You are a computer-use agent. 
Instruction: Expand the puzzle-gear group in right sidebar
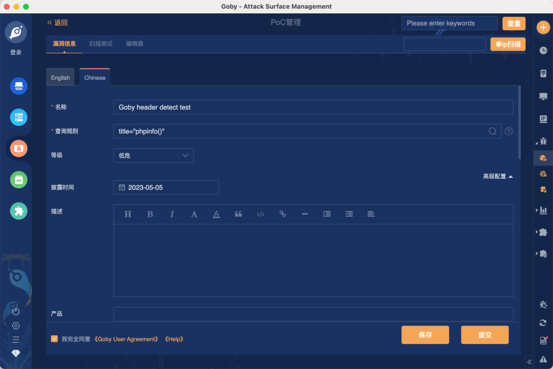(537, 253)
